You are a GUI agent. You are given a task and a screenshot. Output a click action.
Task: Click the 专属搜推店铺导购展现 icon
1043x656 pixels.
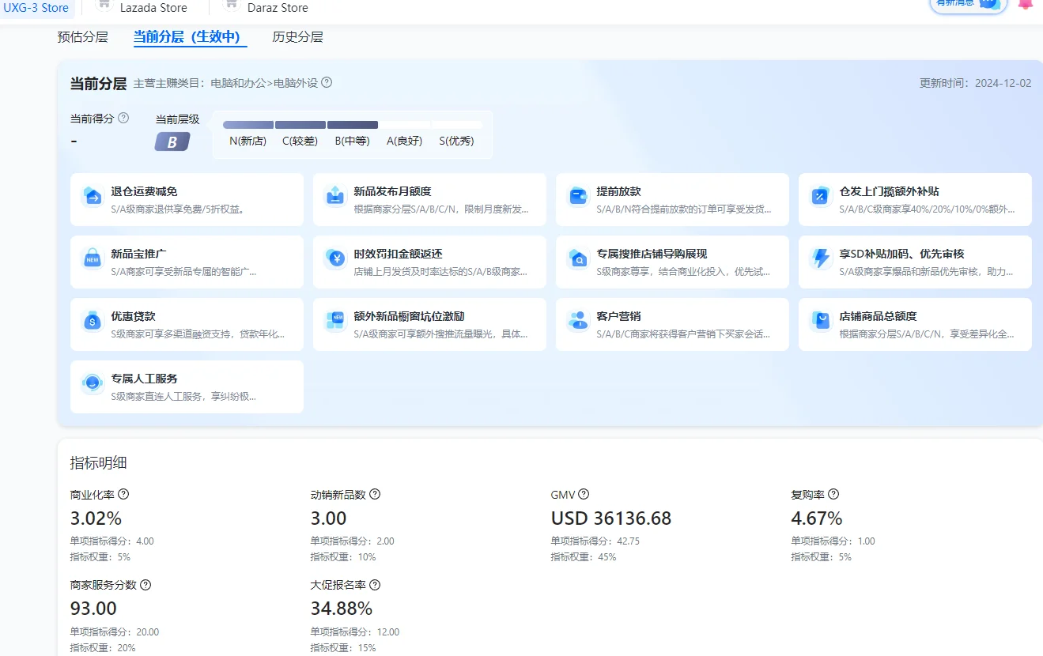[x=579, y=259]
